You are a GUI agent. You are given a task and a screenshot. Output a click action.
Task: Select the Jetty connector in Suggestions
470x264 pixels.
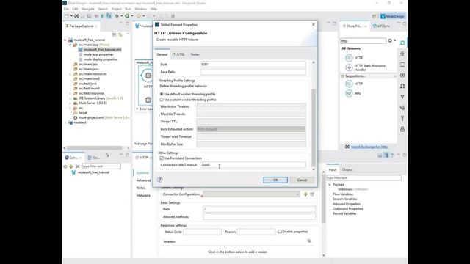coord(354,93)
